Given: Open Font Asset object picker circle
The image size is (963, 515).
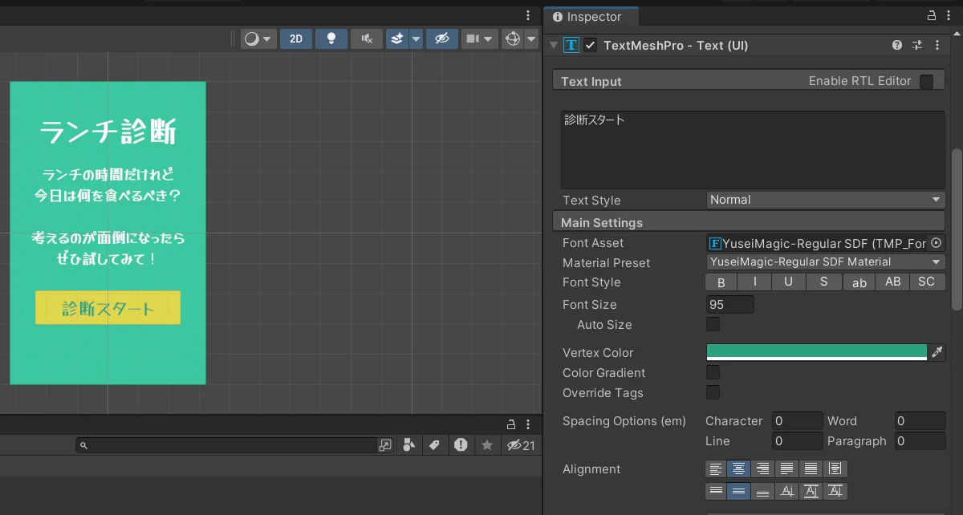Looking at the screenshot, I should coord(936,243).
